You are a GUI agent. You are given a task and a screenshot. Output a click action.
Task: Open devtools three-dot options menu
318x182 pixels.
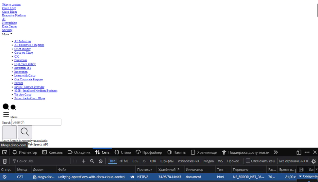[x=307, y=153]
